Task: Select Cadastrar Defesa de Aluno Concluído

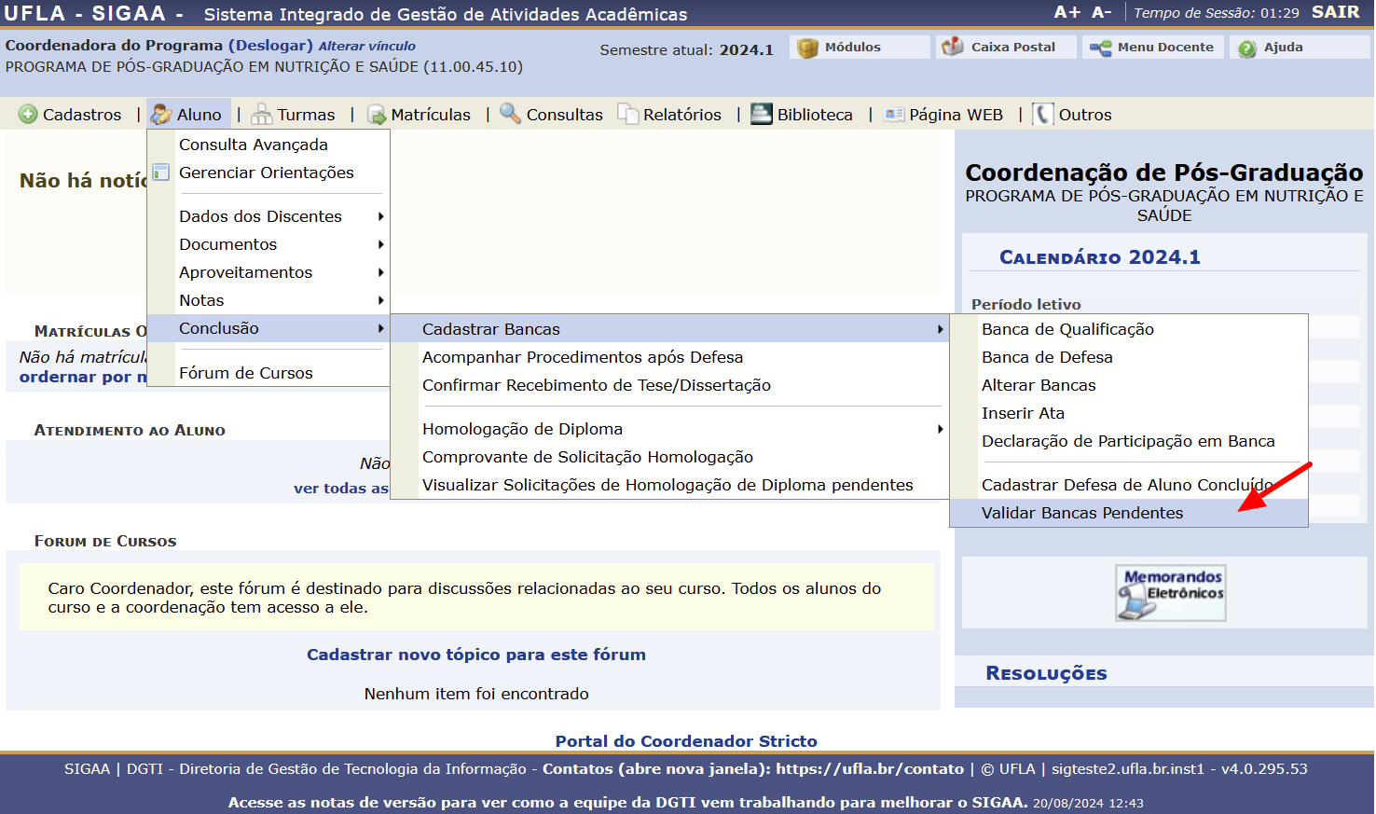Action: point(1129,485)
